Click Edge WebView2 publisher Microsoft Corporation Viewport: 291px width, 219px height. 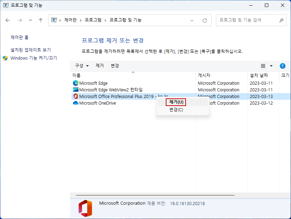pyautogui.click(x=218, y=90)
